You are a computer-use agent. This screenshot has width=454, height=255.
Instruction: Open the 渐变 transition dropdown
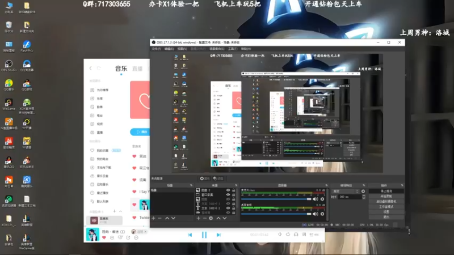tap(346, 191)
